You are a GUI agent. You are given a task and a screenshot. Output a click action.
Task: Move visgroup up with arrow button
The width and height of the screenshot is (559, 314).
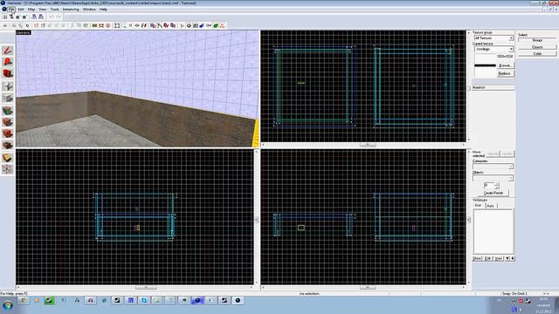tap(513, 258)
